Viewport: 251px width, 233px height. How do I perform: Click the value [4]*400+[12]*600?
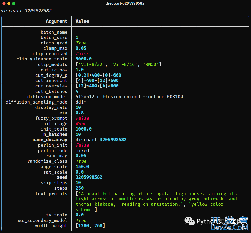point(97,80)
